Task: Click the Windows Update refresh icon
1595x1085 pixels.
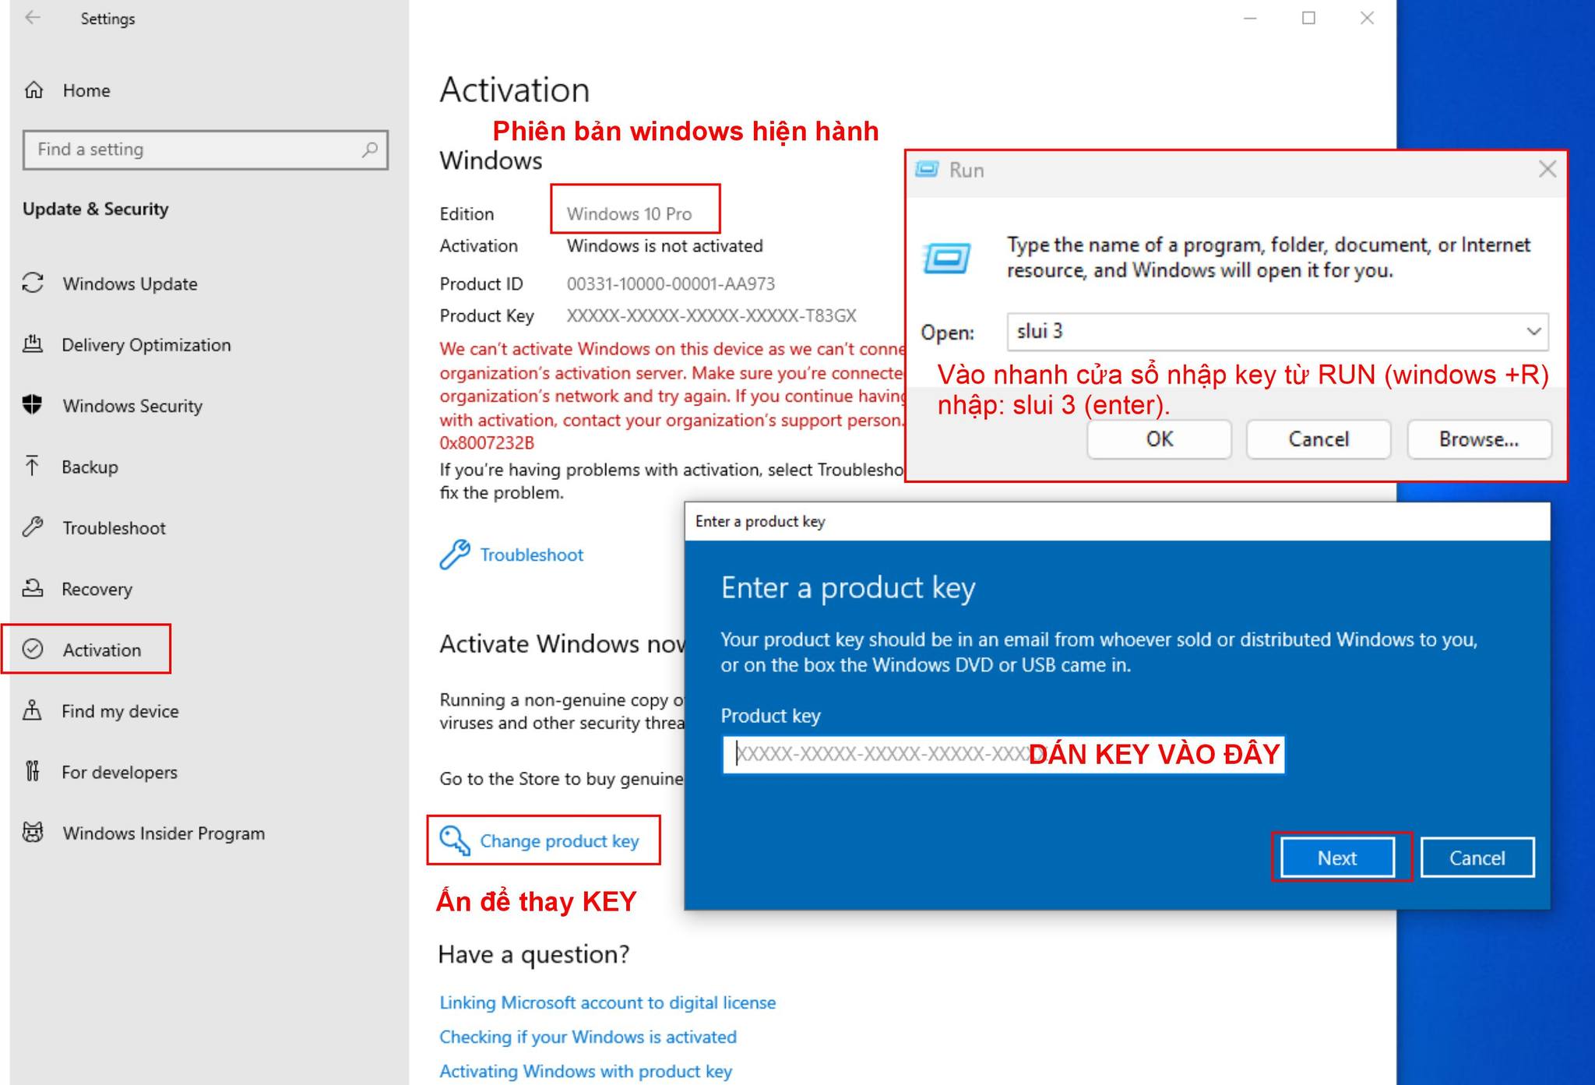Action: click(x=33, y=283)
